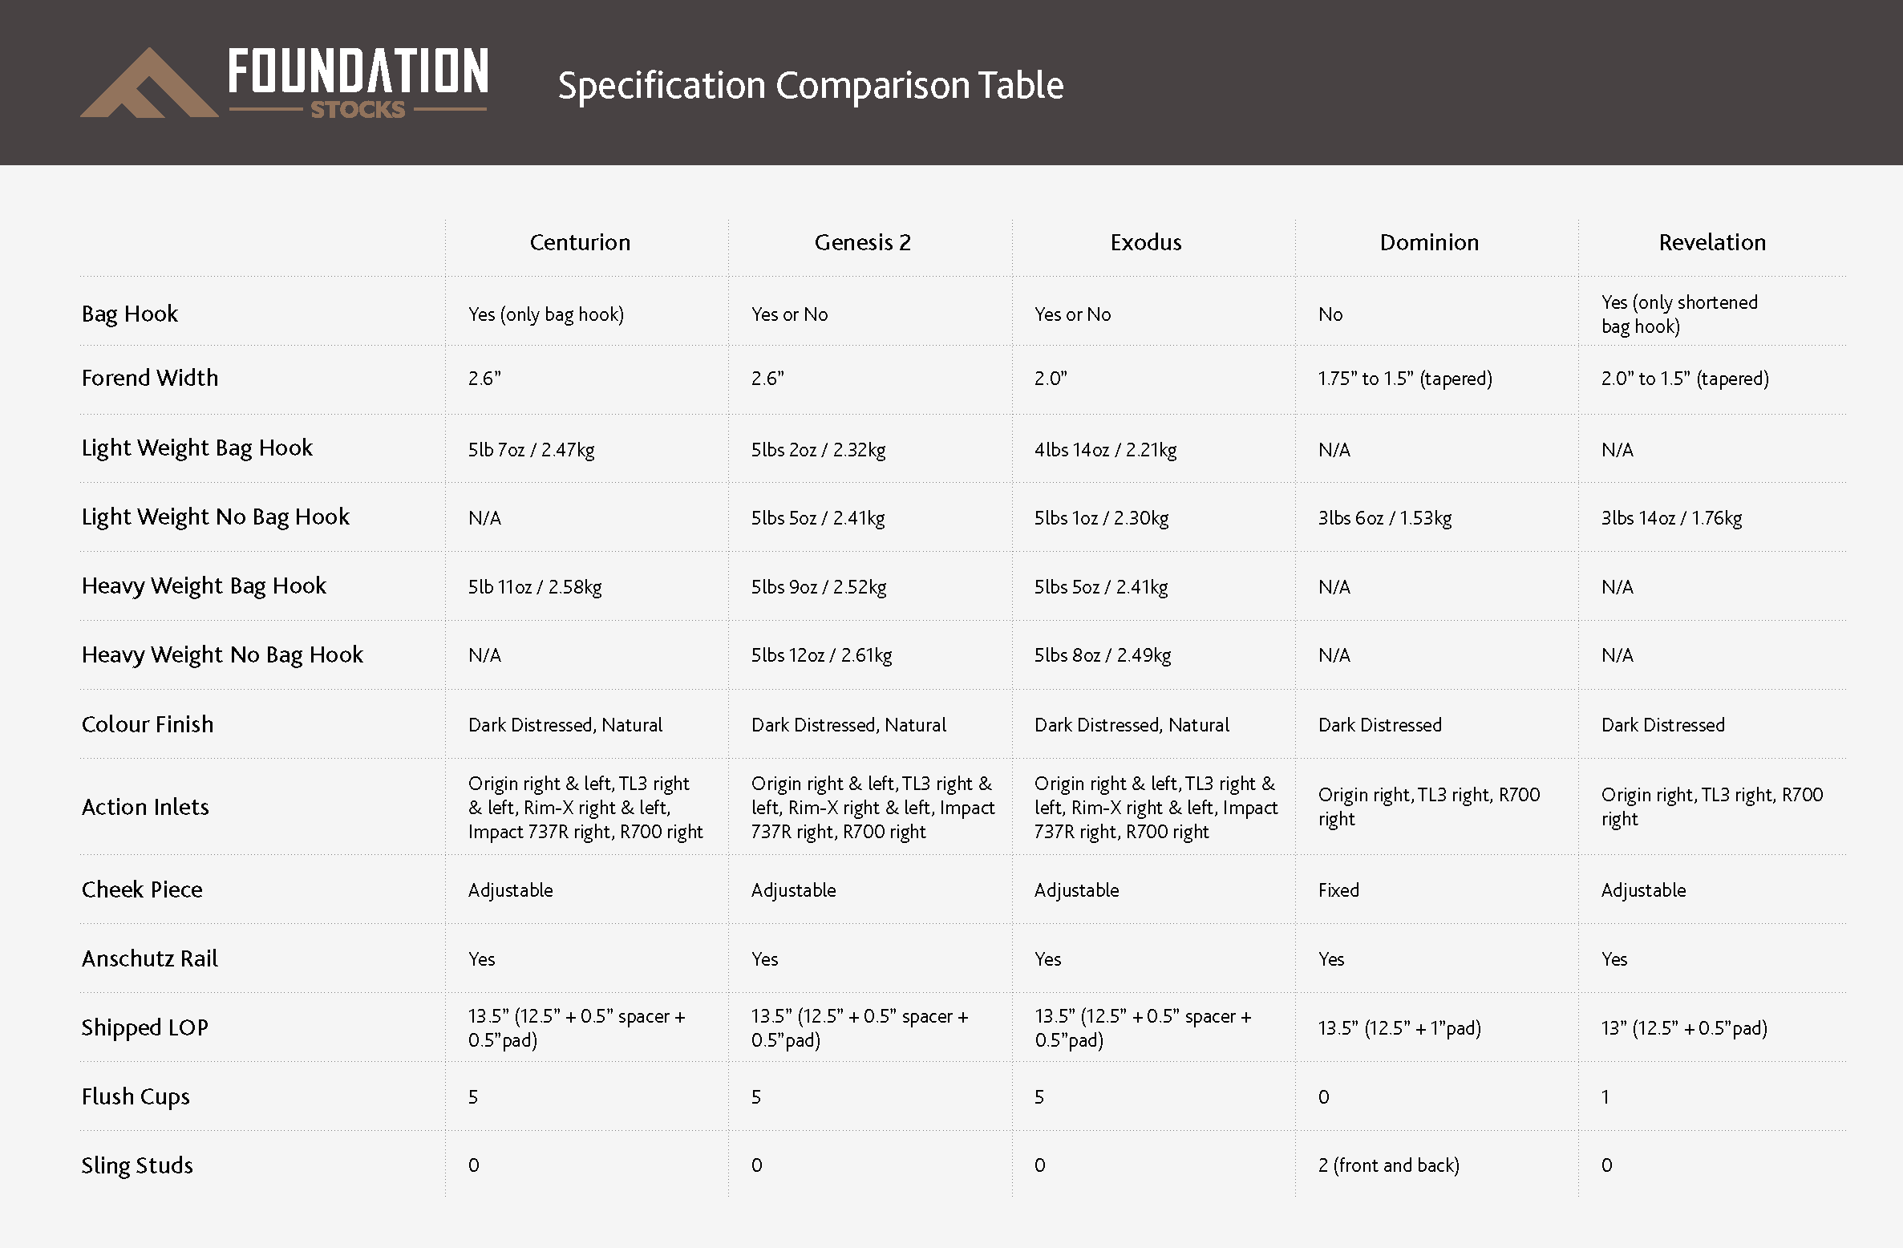Click Dominion's "2 (front and back)" sling studs cell
Image resolution: width=1903 pixels, height=1248 pixels.
(1388, 1165)
